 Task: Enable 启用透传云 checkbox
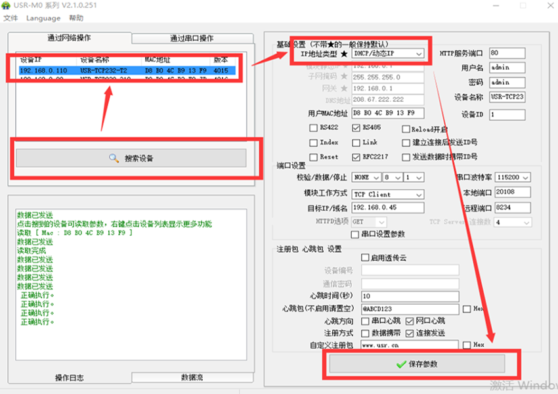(x=365, y=258)
